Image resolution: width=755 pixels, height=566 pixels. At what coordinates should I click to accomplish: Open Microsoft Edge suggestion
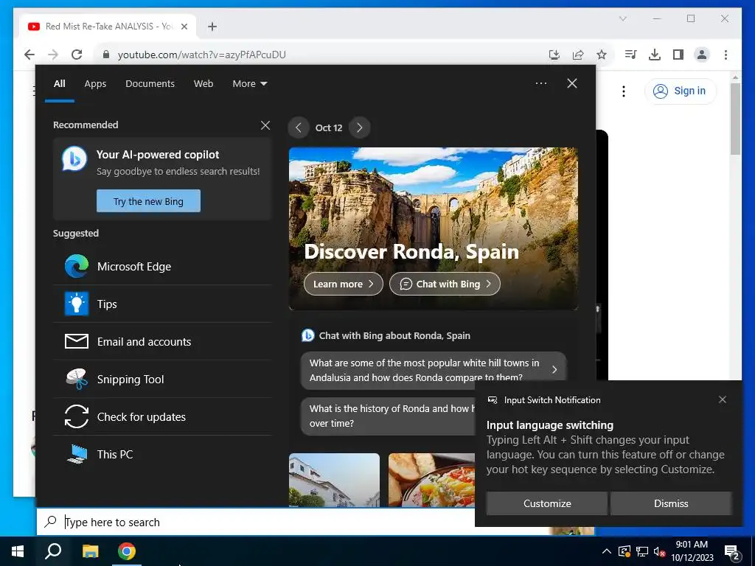(x=162, y=267)
